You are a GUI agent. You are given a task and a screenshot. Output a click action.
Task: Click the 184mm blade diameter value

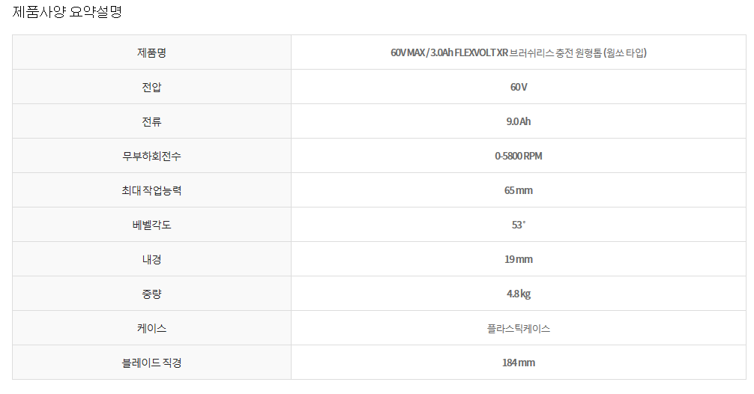click(518, 363)
